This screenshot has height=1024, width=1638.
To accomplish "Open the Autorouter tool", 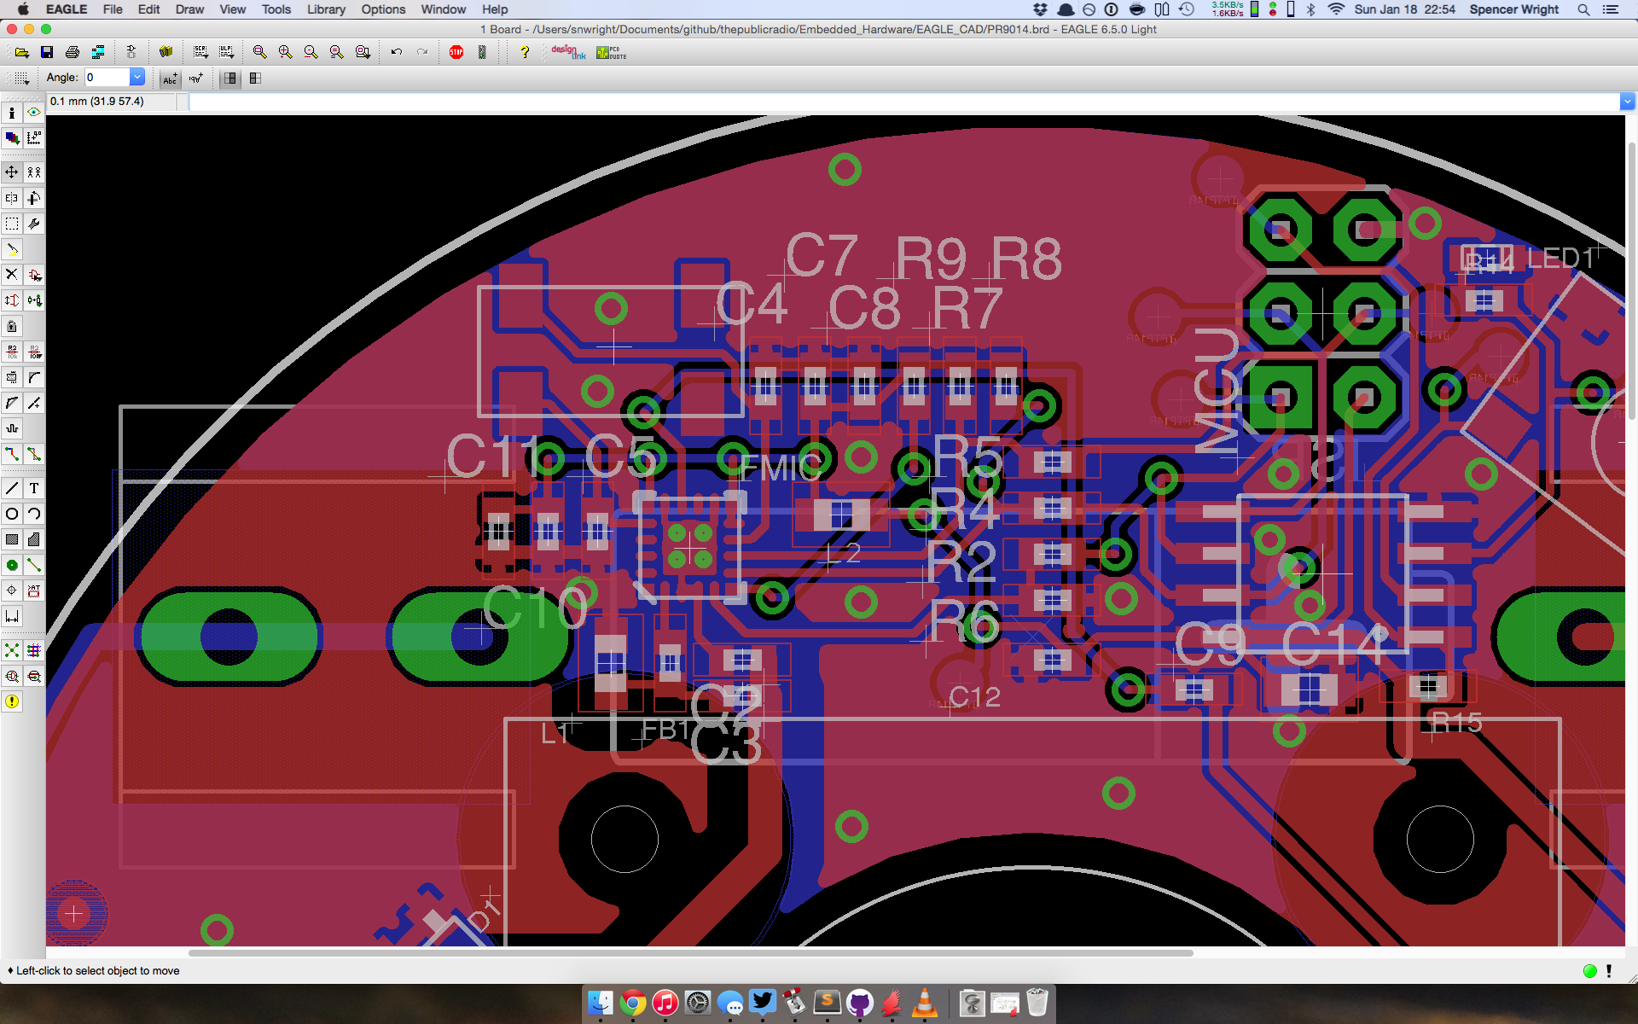I will click(34, 650).
